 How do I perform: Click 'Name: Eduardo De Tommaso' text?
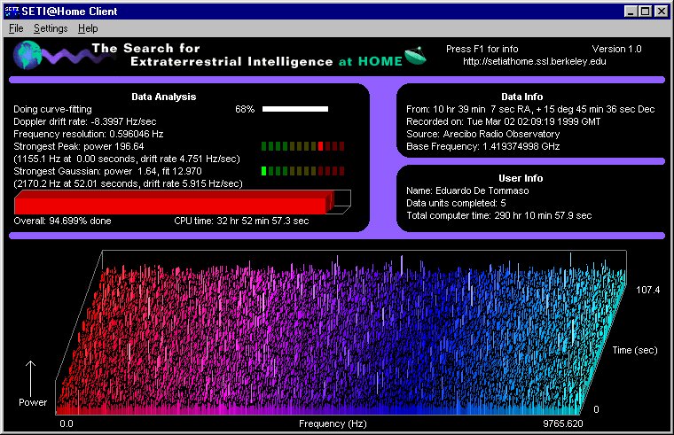(x=467, y=190)
